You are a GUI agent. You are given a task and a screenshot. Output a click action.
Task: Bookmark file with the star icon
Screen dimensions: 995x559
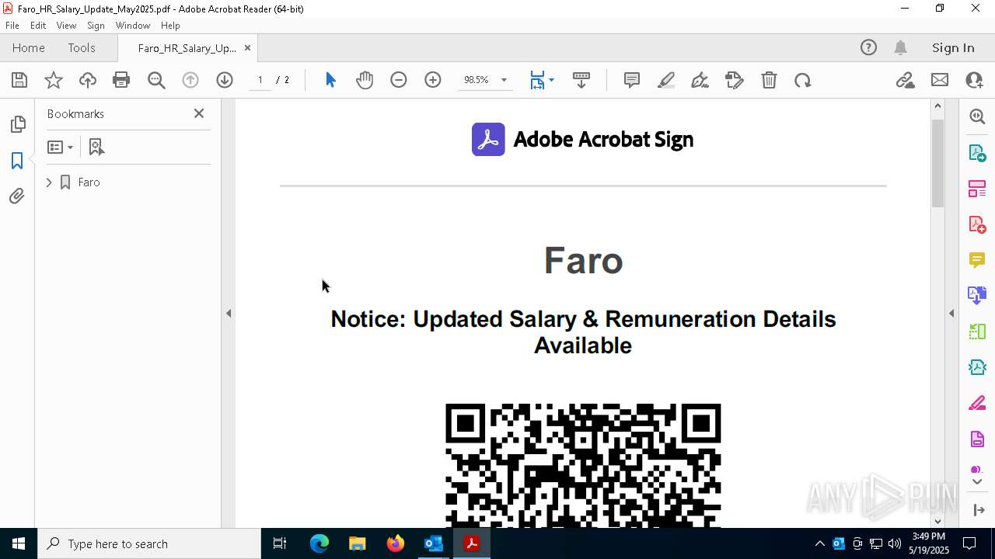(x=54, y=80)
